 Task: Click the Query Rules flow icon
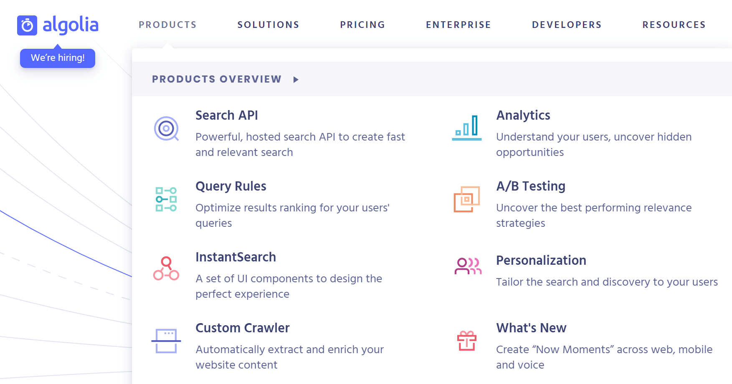point(166,199)
